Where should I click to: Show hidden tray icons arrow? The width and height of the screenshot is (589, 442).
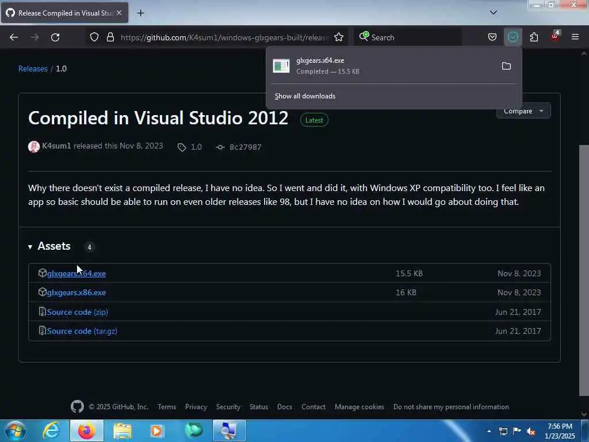coord(489,431)
